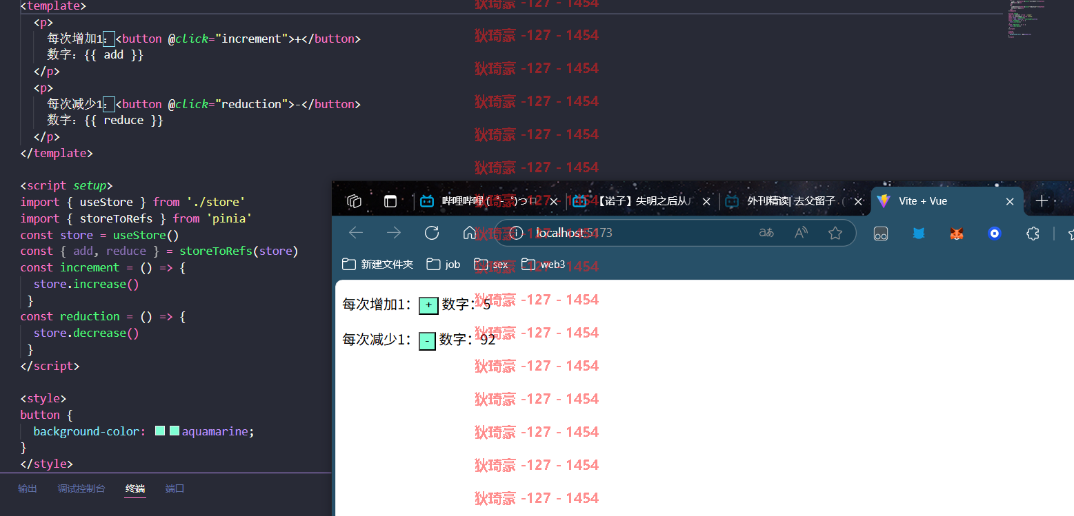Click the 'script setup' opening tag
This screenshot has height=516, width=1074.
66,186
